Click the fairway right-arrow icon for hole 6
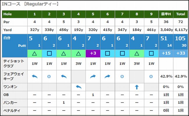 (x=108, y=76)
